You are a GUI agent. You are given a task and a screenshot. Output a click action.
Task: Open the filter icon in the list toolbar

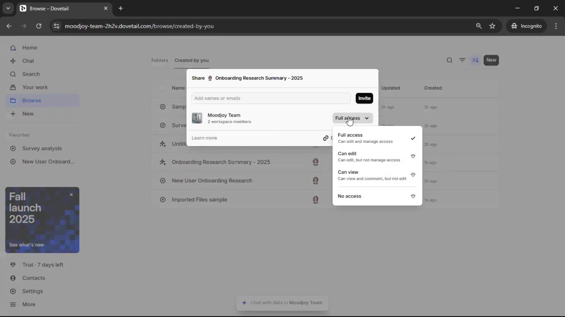pos(462,60)
